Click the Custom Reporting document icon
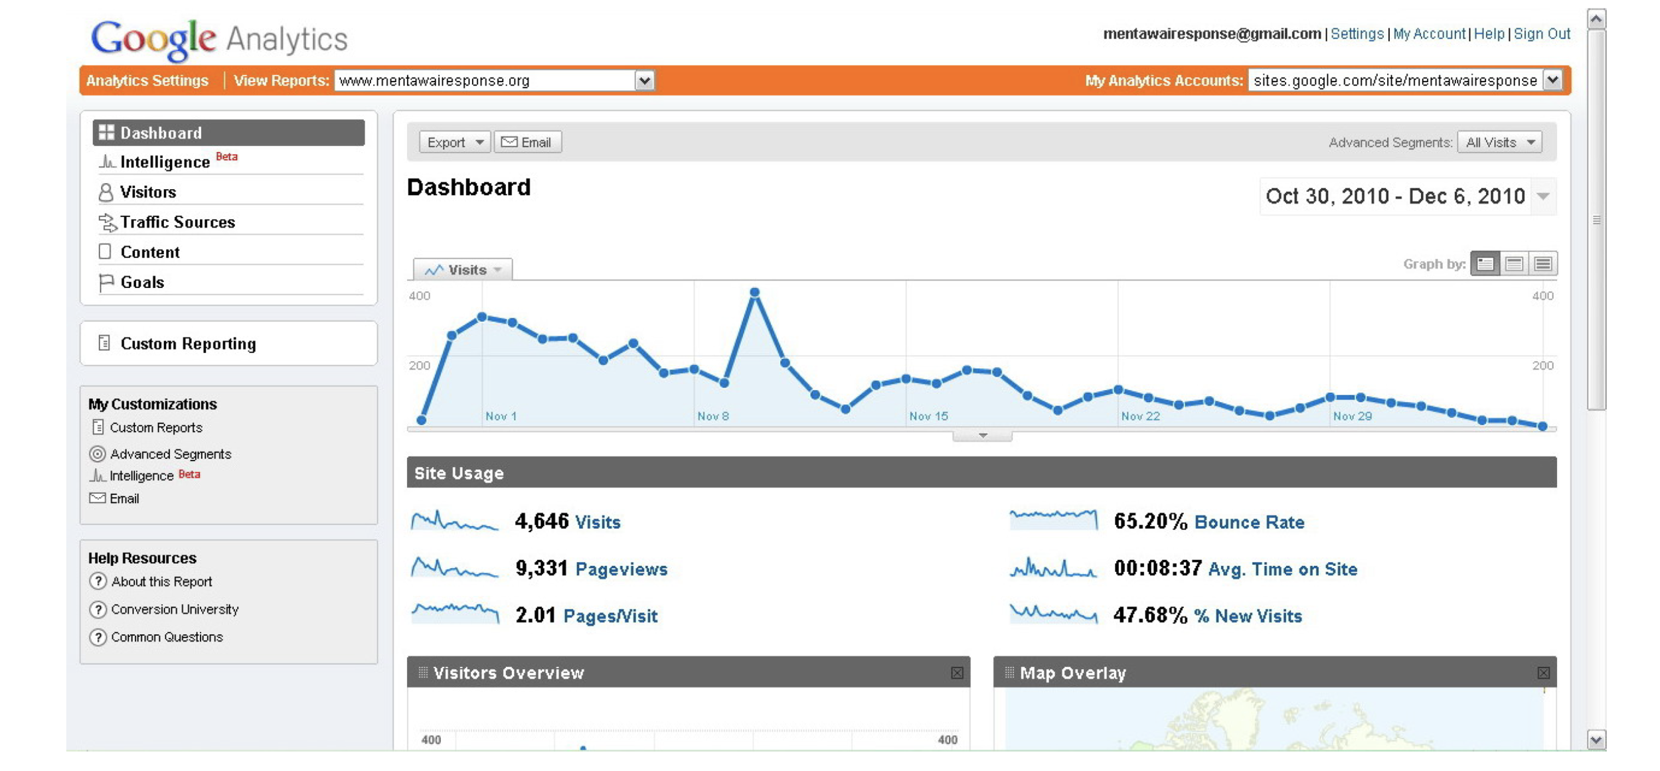1660x771 pixels. (104, 343)
